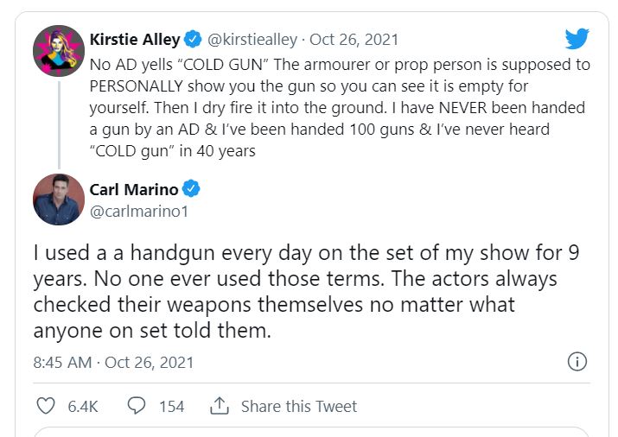View the 6.4K likes count
This screenshot has width=618, height=437.
82,406
